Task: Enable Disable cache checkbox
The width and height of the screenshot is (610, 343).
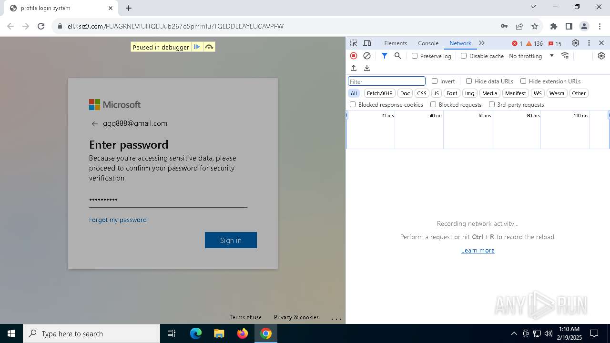Action: 464,56
